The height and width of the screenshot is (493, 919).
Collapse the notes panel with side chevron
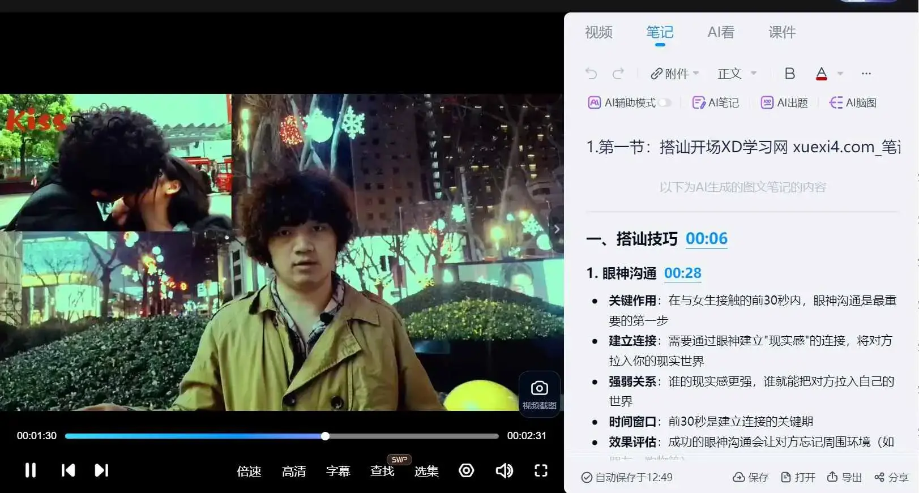coord(557,229)
